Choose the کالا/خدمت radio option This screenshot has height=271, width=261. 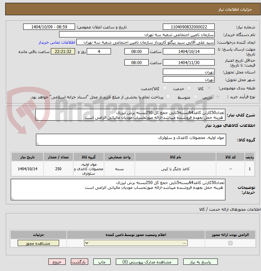pos(165,88)
